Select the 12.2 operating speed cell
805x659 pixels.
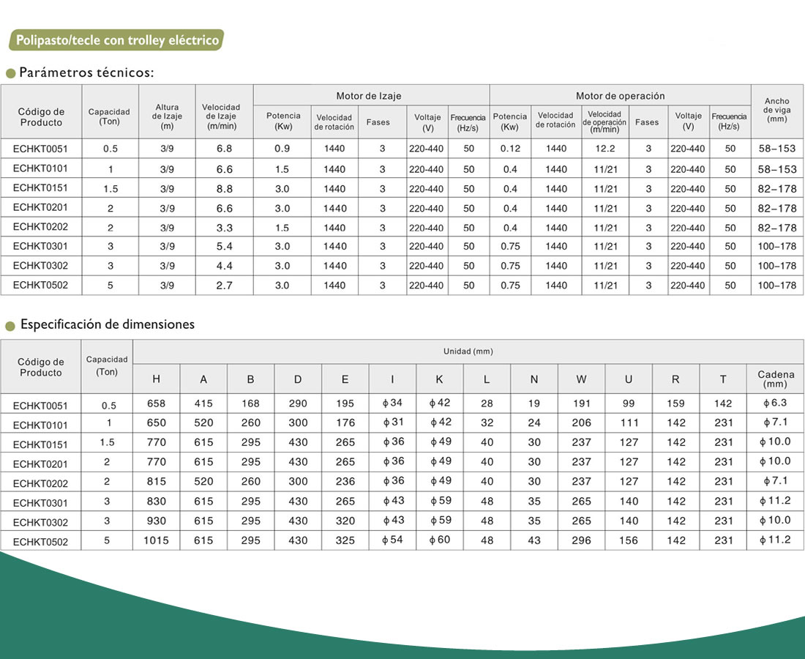[604, 149]
